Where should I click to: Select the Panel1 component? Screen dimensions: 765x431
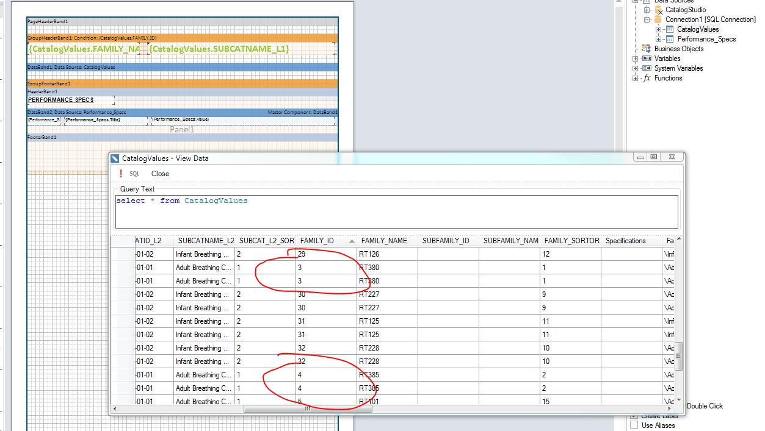click(x=183, y=129)
